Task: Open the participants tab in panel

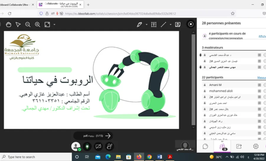Action: coord(222,147)
